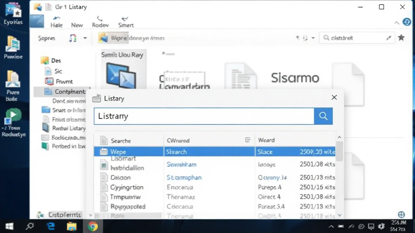415x233 pixels.
Task: Open the Hate ribbon tab
Action: coord(56,22)
